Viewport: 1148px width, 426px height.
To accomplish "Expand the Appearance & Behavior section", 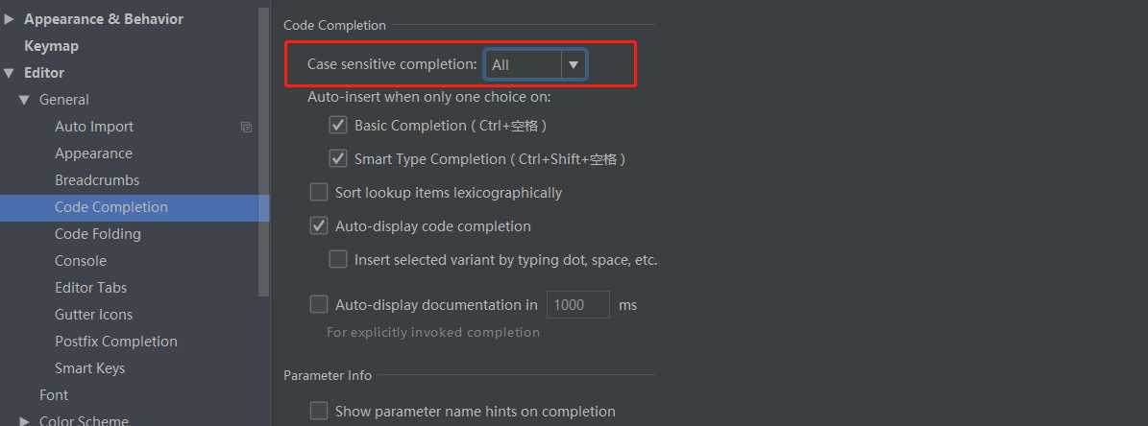I will (x=9, y=19).
